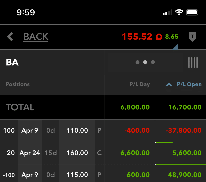This screenshot has height=182, width=206.
Task: Open the column layout bars icon
Action: pos(193,63)
